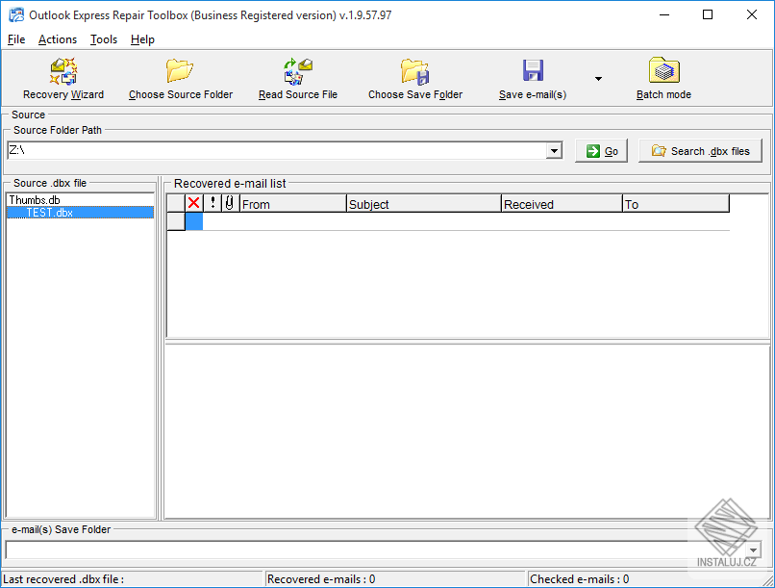Click the row header of first email row
Image resolution: width=775 pixels, height=588 pixels.
coord(176,221)
